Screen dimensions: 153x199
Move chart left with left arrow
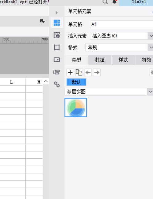[x=88, y=72]
